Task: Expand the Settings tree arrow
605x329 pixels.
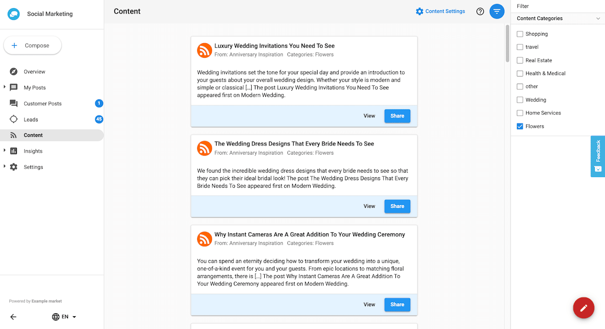Action: click(4, 167)
